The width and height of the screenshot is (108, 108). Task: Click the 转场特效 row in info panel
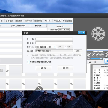[101, 83]
